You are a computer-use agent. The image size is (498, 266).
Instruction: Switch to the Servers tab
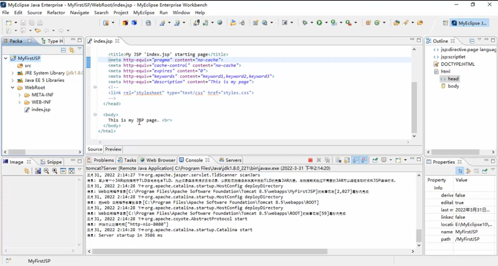pos(230,160)
